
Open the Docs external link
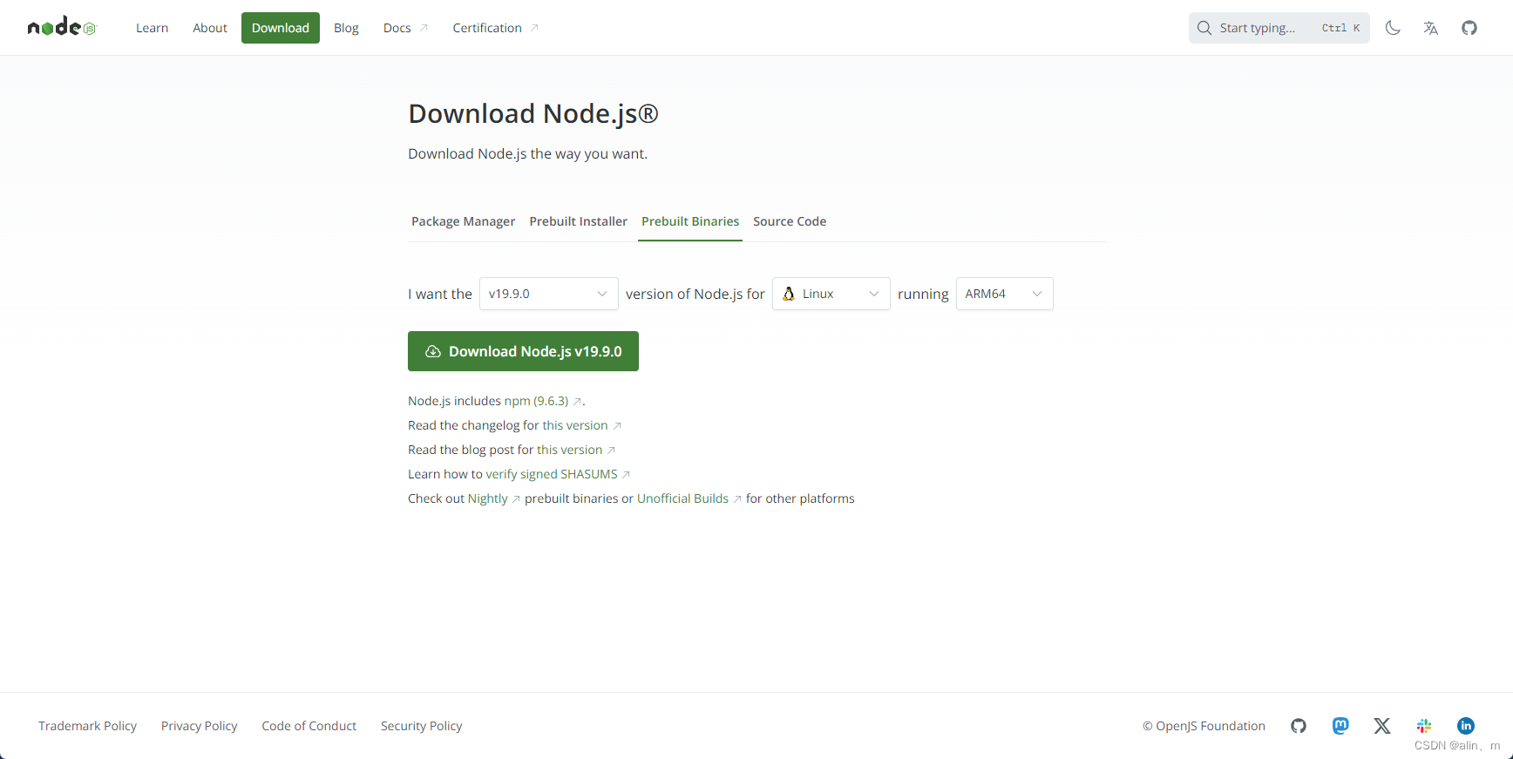click(x=405, y=28)
